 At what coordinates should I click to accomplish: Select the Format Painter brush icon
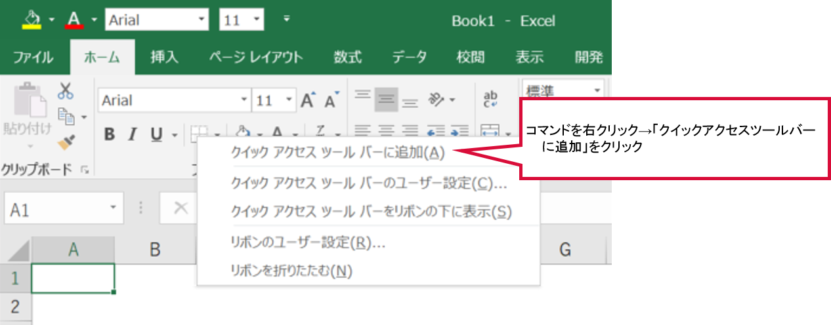(x=65, y=140)
